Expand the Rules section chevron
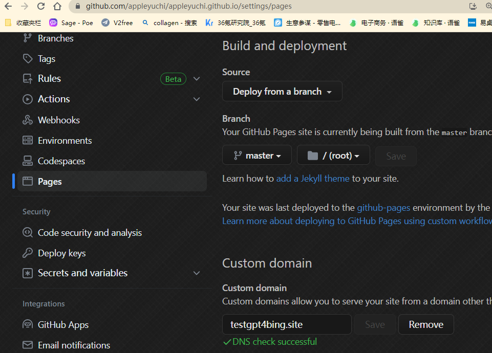Image resolution: width=492 pixels, height=353 pixels. 197,78
